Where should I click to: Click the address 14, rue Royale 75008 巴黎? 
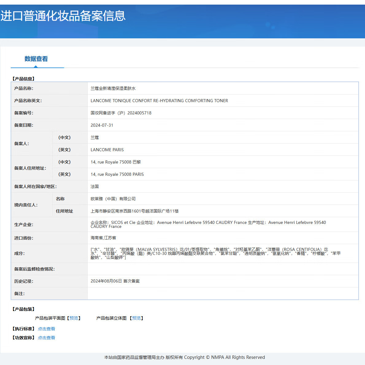pos(116,162)
